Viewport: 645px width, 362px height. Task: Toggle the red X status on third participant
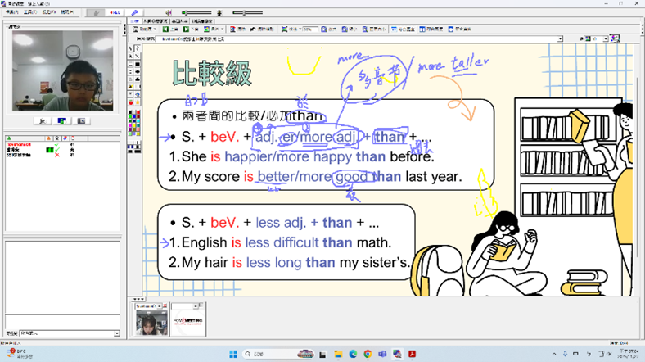tap(57, 155)
